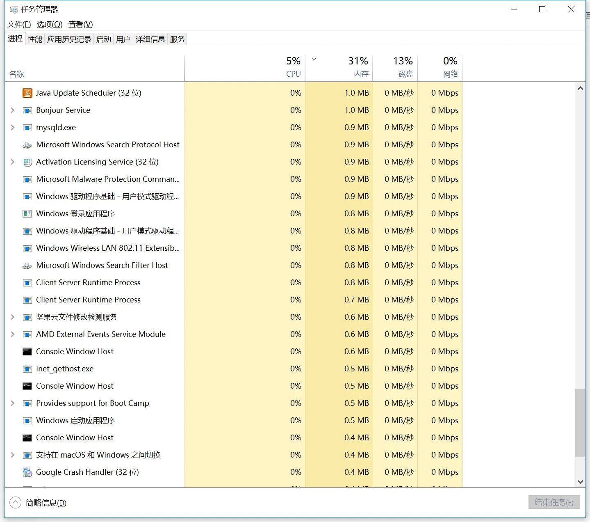Image resolution: width=590 pixels, height=522 pixels.
Task: Click the 简略信息 up-arrow circle icon
Action: (15, 502)
